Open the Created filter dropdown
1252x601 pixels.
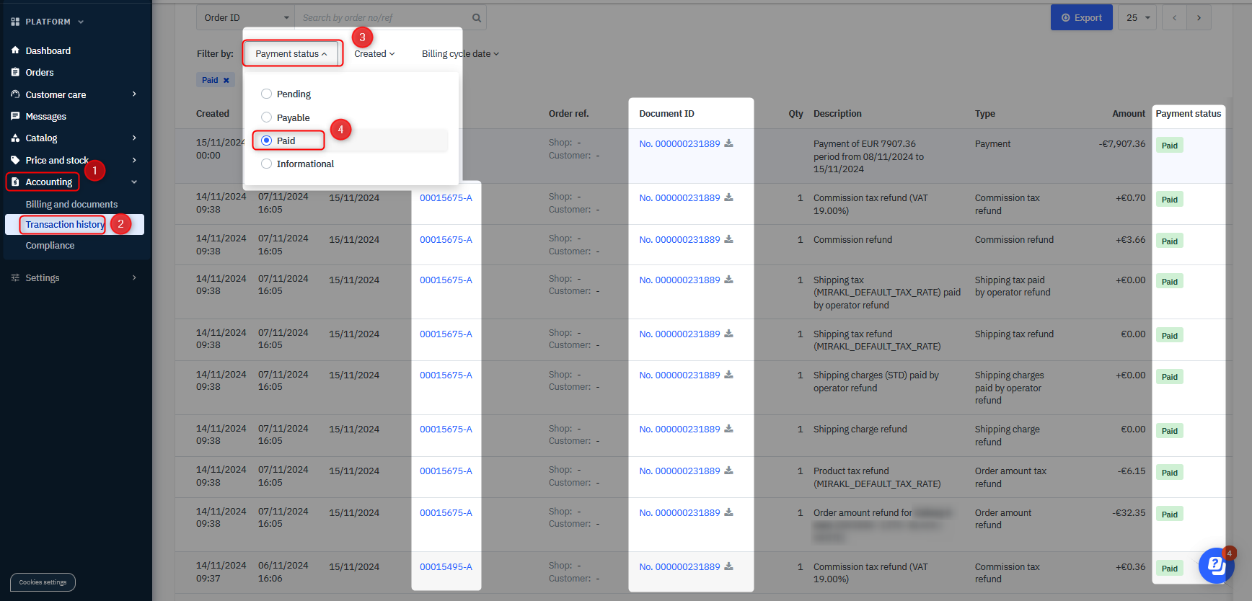click(374, 53)
